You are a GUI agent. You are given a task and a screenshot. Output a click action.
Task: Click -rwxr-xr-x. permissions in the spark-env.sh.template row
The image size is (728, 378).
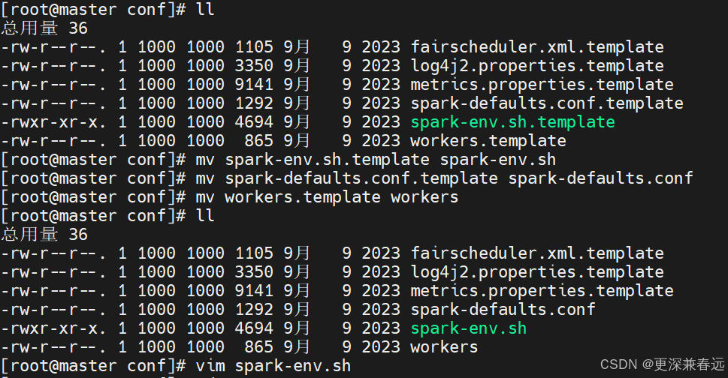click(x=53, y=122)
